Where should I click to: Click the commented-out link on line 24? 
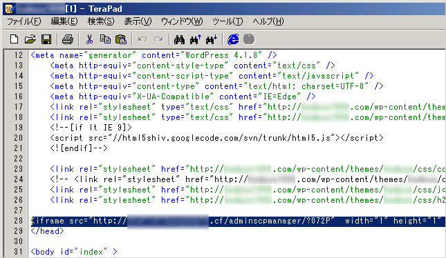248,179
